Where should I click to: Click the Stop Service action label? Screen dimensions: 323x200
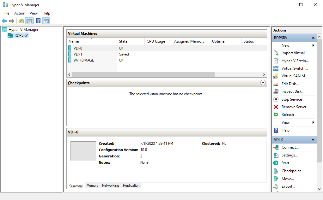coord(292,99)
